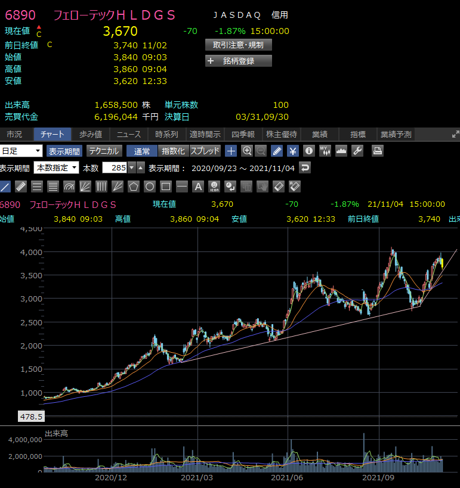Open chart settings wrench icon
460x488 pixels.
(x=357, y=151)
